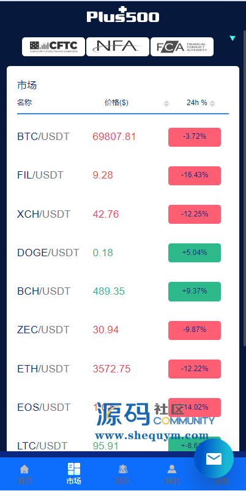
Task: Click the CFTC regulator badge
Action: [54, 47]
